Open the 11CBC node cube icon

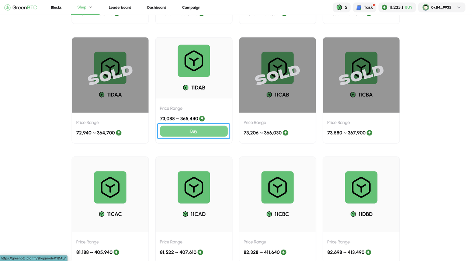(277, 187)
